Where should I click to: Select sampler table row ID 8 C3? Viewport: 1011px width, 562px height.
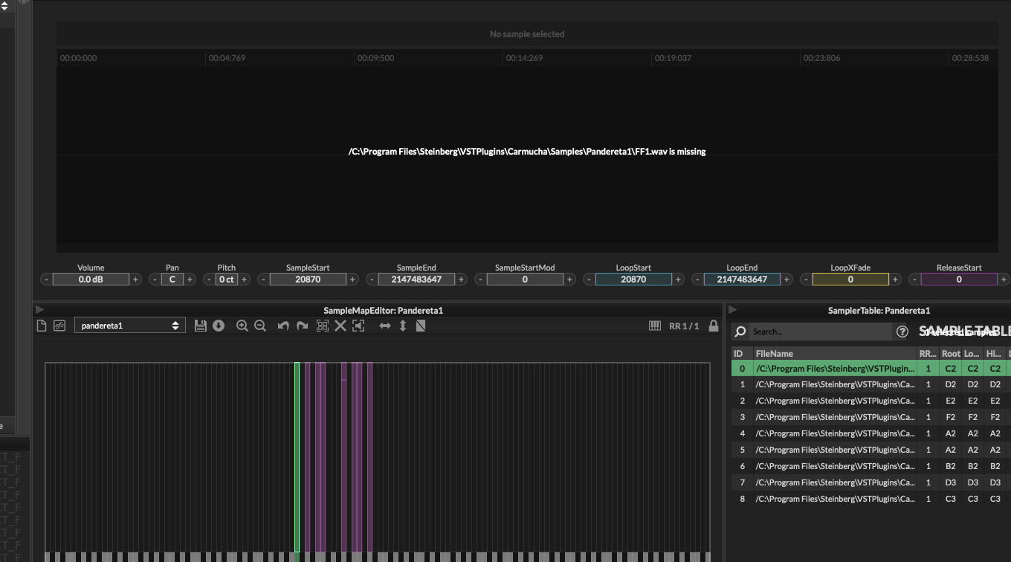pyautogui.click(x=871, y=500)
